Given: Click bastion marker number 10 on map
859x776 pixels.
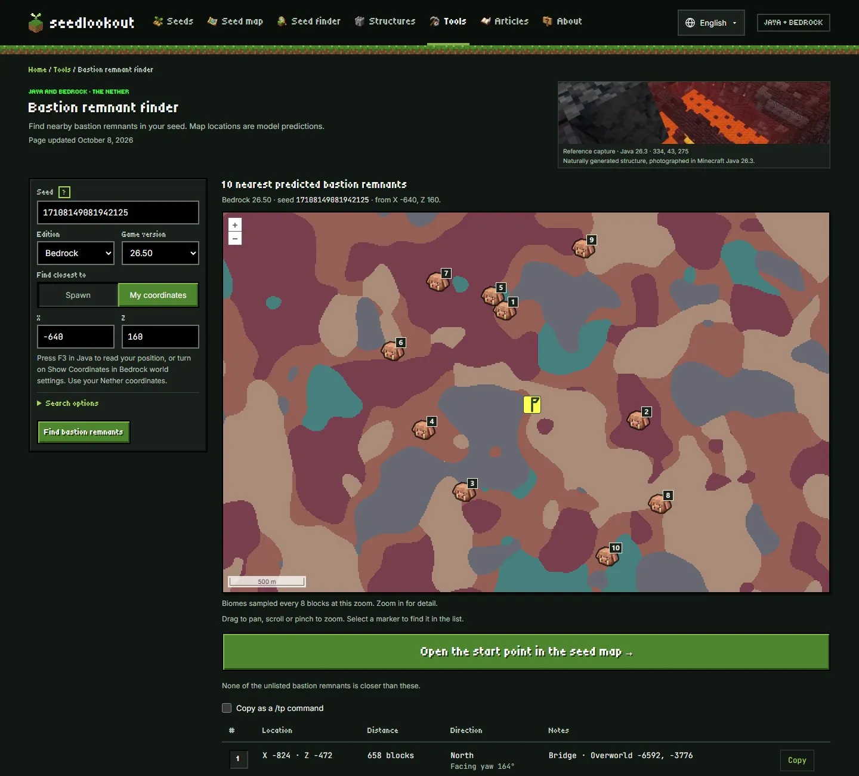Looking at the screenshot, I should point(608,555).
